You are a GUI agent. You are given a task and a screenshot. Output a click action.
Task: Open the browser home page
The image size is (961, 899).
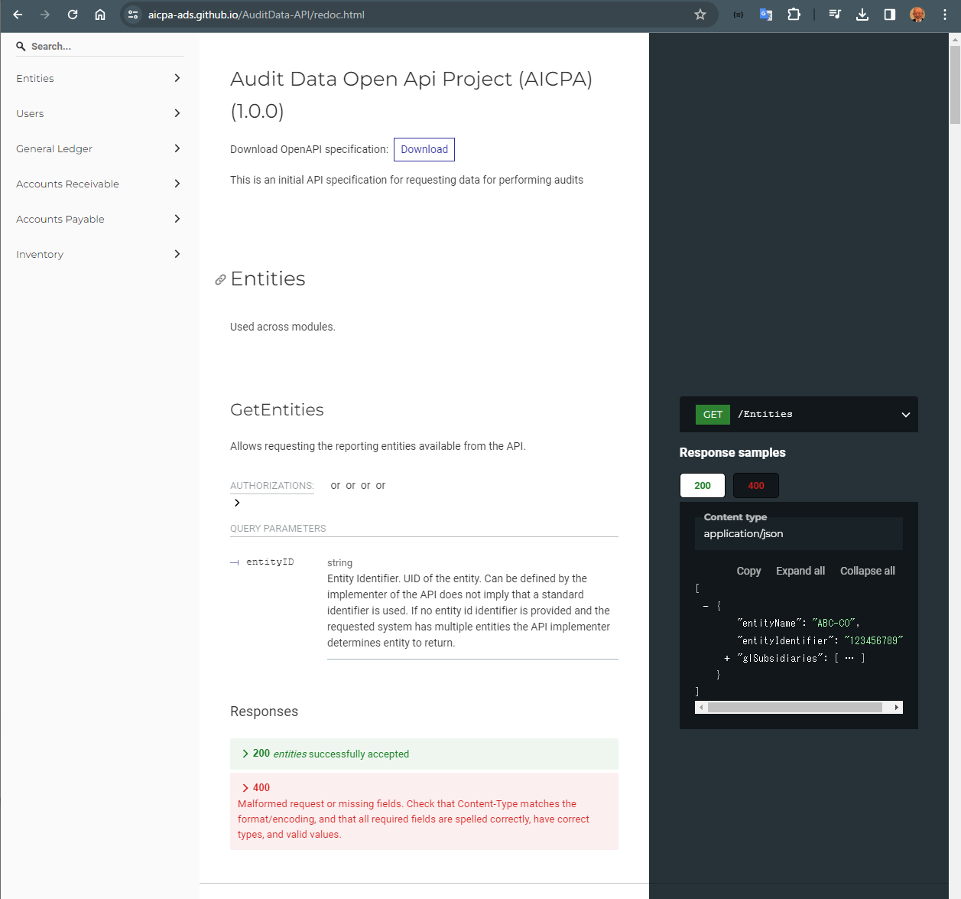pyautogui.click(x=100, y=15)
